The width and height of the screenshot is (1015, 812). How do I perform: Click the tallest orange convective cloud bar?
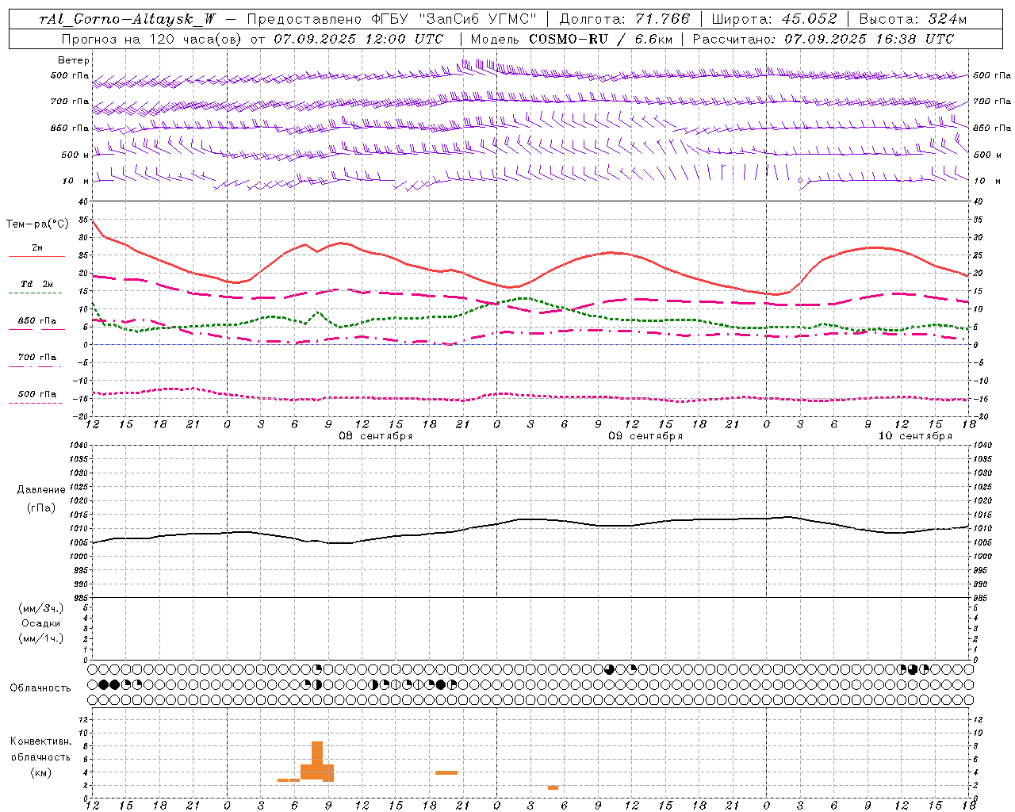[x=317, y=761]
